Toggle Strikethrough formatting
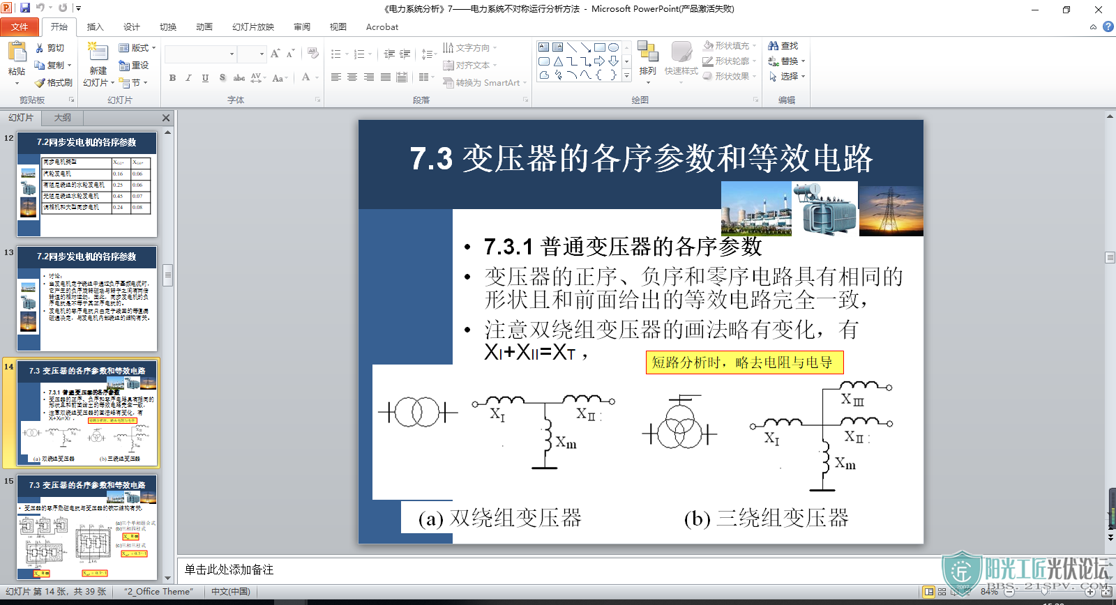 click(239, 78)
